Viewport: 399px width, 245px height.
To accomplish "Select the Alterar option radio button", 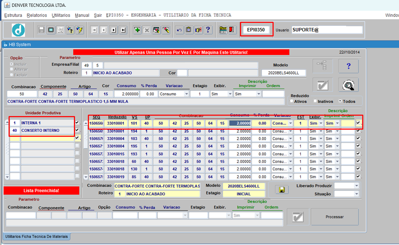I will (12, 69).
